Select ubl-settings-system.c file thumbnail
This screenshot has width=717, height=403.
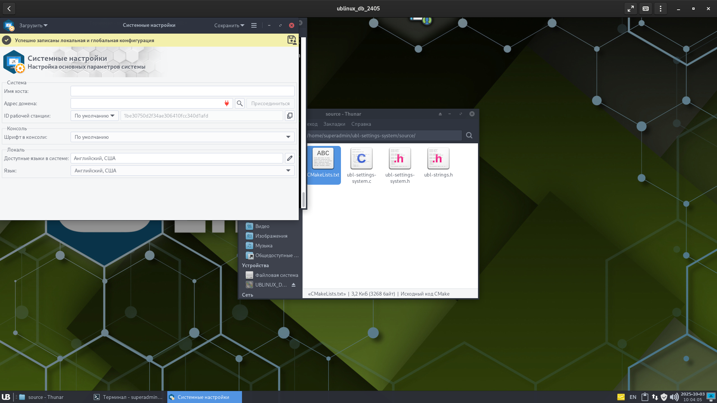pos(361,159)
